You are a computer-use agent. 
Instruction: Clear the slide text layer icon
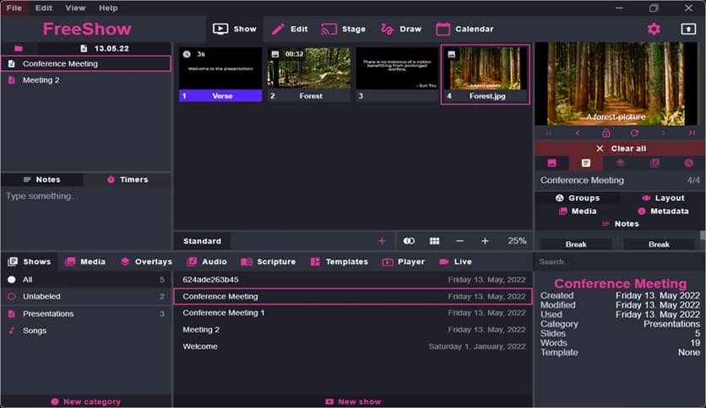pyautogui.click(x=586, y=163)
